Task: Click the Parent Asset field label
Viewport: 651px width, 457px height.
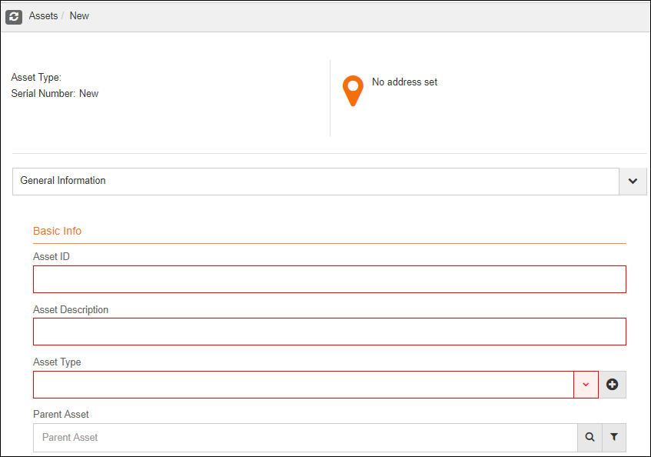Action: pyautogui.click(x=61, y=414)
